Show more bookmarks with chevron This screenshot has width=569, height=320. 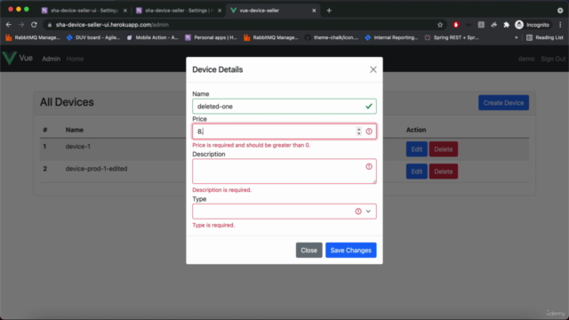click(516, 37)
